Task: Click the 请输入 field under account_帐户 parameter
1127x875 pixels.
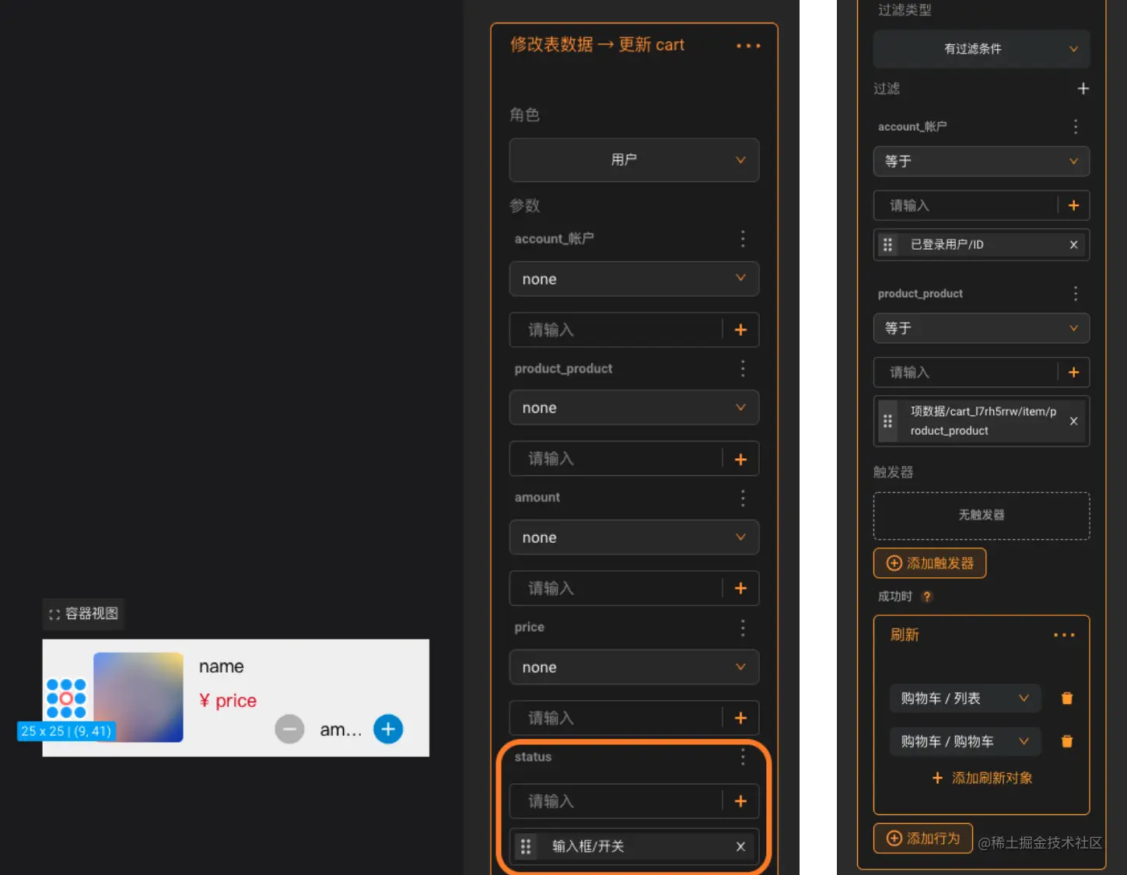Action: (616, 330)
